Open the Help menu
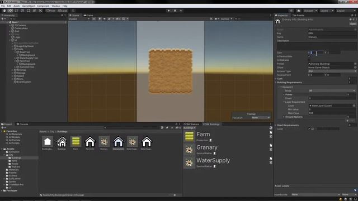 coord(65,6)
